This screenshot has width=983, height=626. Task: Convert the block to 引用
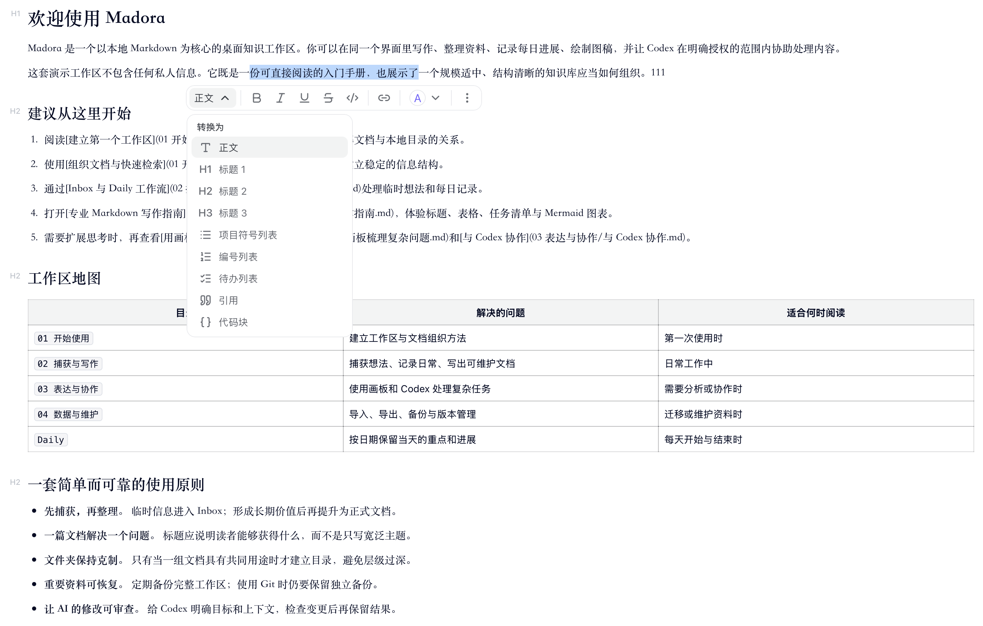[x=269, y=301]
